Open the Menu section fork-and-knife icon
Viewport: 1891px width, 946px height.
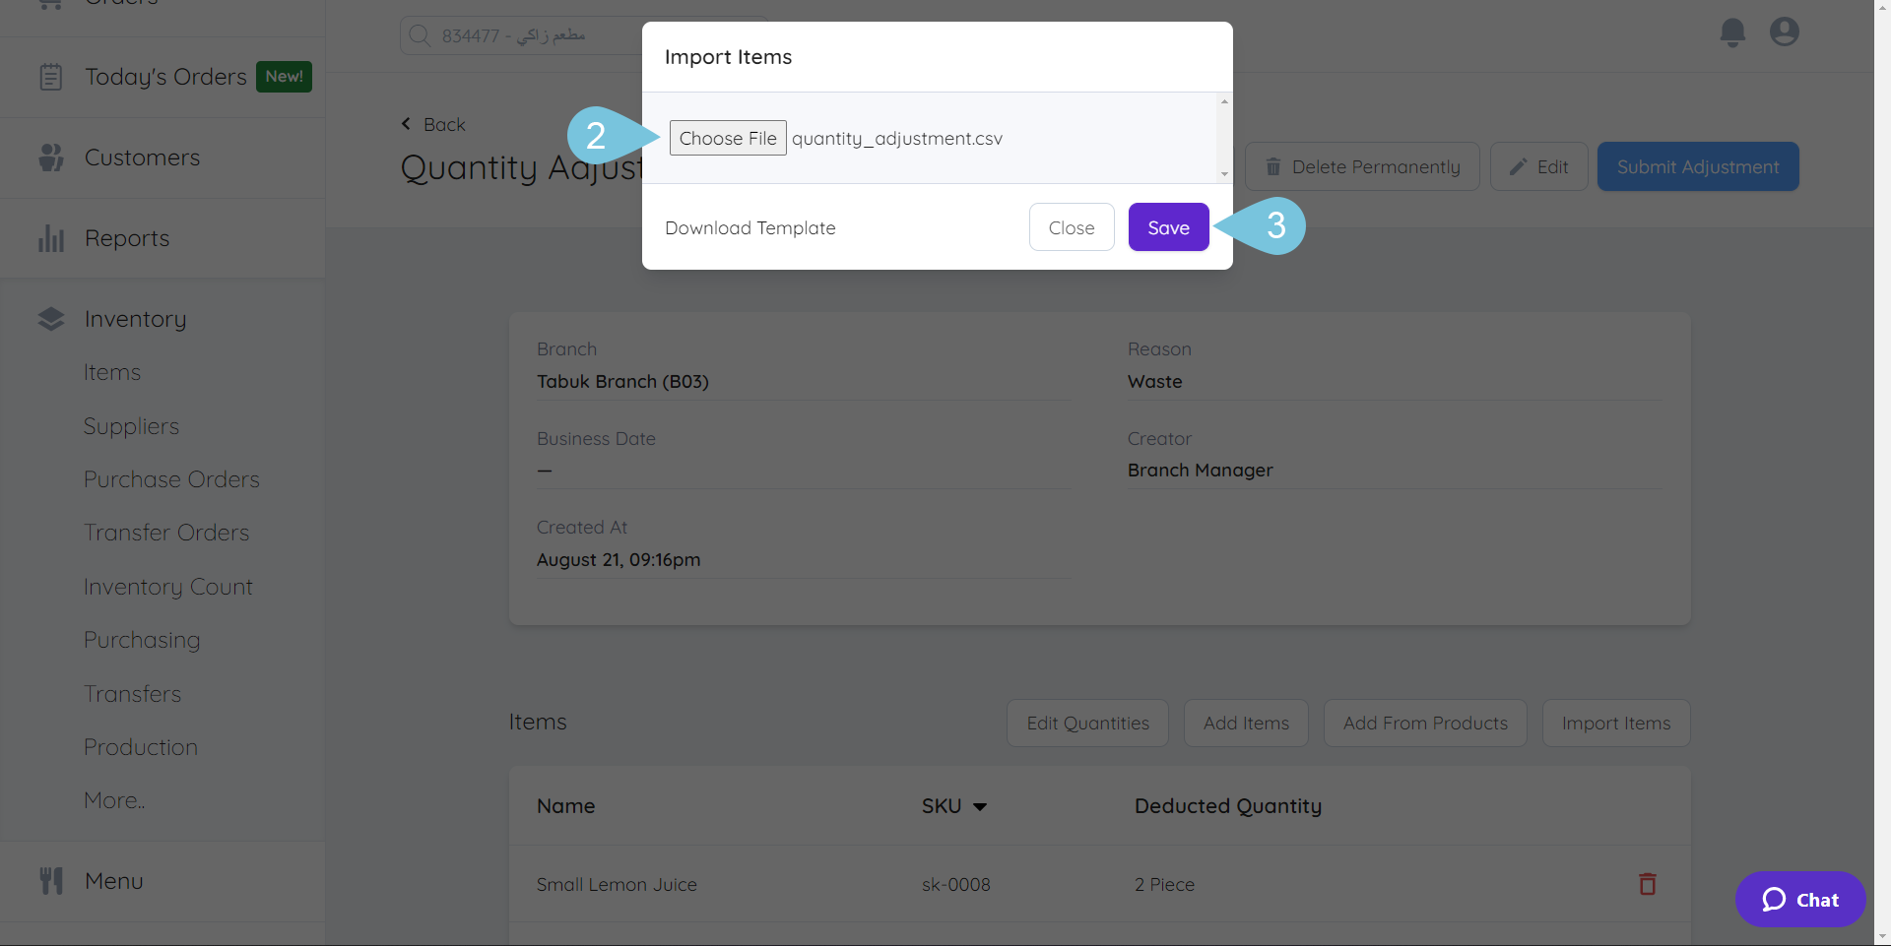[x=50, y=880]
